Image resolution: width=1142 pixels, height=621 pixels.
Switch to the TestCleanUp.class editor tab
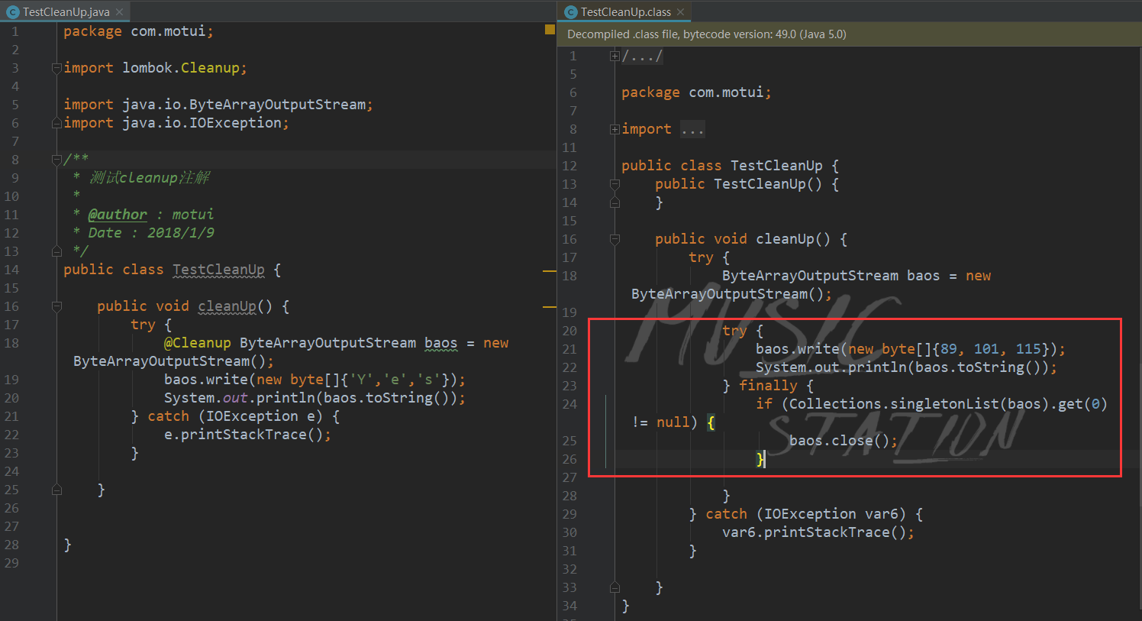pyautogui.click(x=625, y=11)
